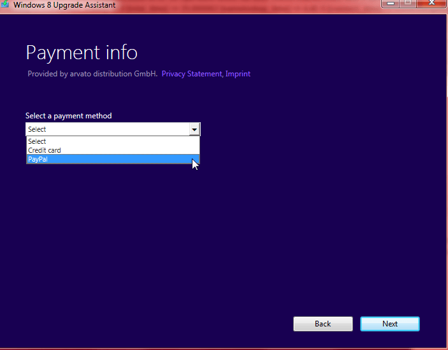Minimize the Upgrade Assistant window
The height and width of the screenshot is (350, 448).
point(391,3)
